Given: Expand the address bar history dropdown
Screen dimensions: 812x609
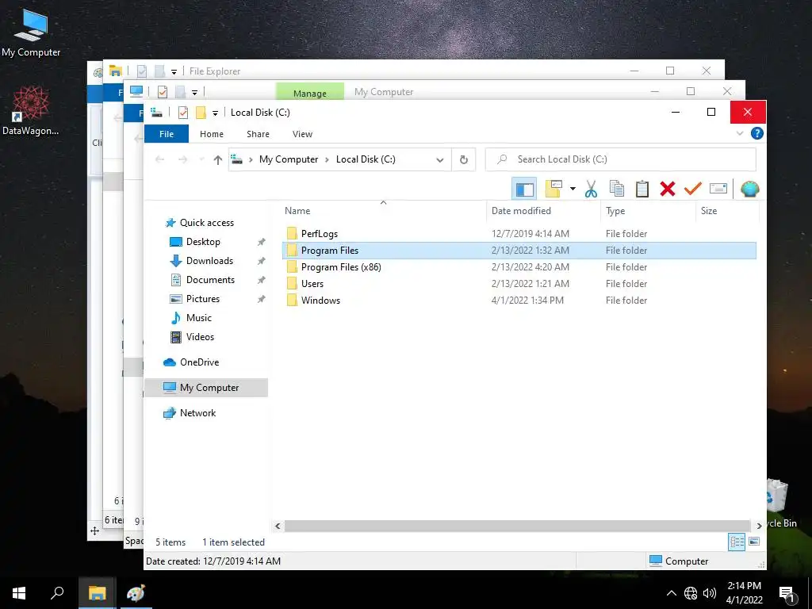Looking at the screenshot, I should 439,160.
